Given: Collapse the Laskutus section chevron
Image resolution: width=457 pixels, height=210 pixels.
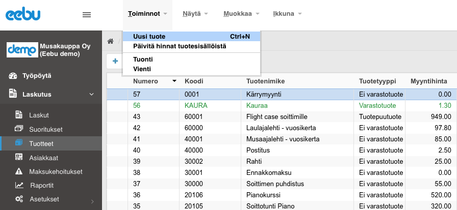Looking at the screenshot, I should (91, 95).
